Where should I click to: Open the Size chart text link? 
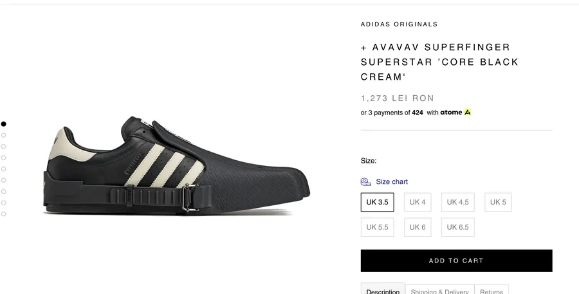tap(392, 181)
